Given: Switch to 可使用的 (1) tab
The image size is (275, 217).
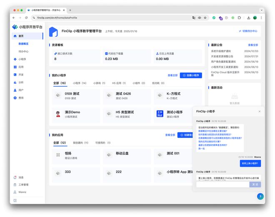Looking at the screenshot, I should pyautogui.click(x=103, y=143).
